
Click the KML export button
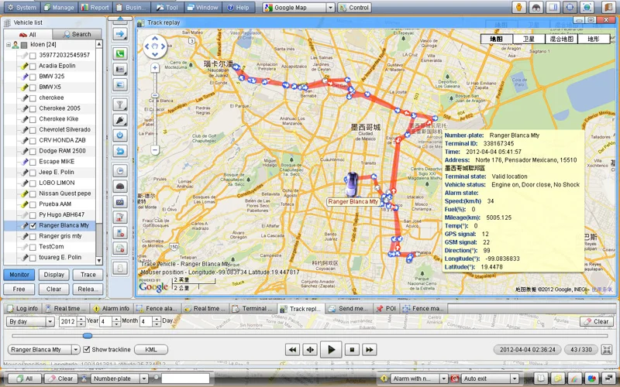pyautogui.click(x=151, y=350)
